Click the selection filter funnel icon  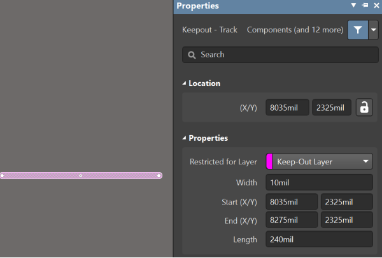pos(357,30)
